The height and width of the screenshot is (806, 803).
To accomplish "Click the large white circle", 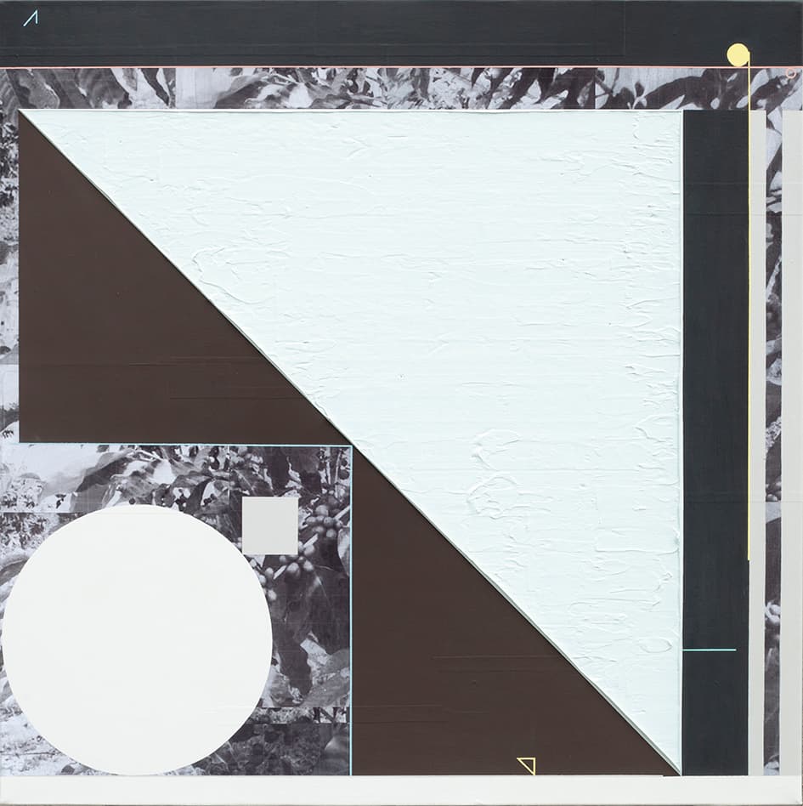I will pyautogui.click(x=137, y=639).
